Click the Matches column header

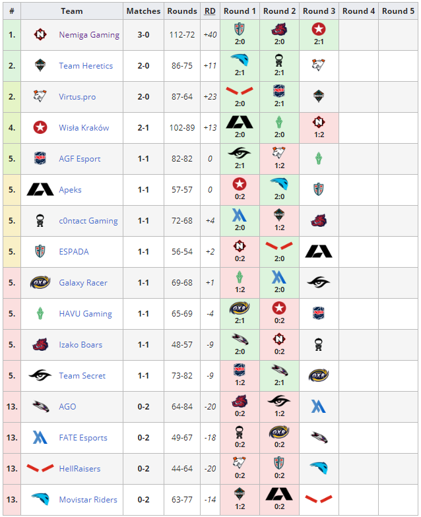tap(144, 11)
